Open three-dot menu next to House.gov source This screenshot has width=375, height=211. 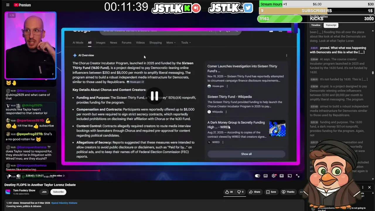227,86
